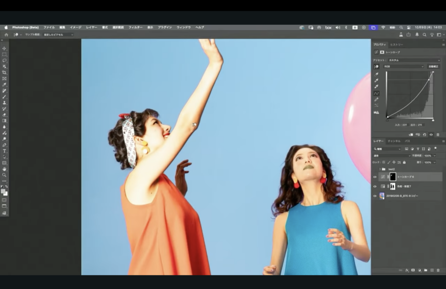
Task: Click the pencil draw-curve icon in Properties
Action: click(376, 100)
